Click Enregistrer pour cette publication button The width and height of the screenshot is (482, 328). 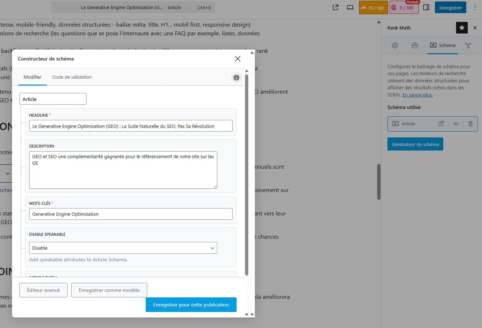[191, 305]
